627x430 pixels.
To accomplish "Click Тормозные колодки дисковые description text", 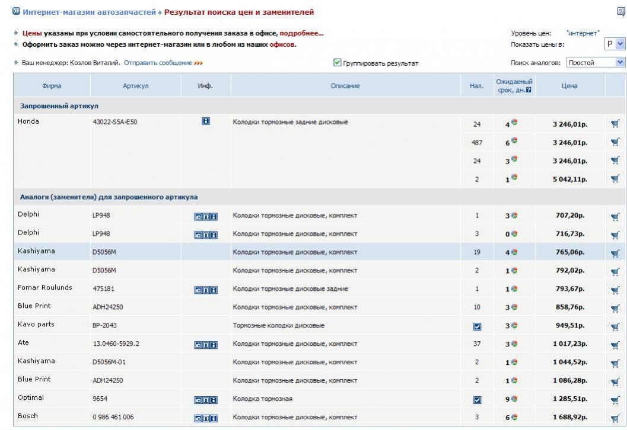I will click(x=279, y=325).
